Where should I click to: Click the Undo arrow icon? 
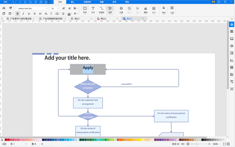click(13, 2)
